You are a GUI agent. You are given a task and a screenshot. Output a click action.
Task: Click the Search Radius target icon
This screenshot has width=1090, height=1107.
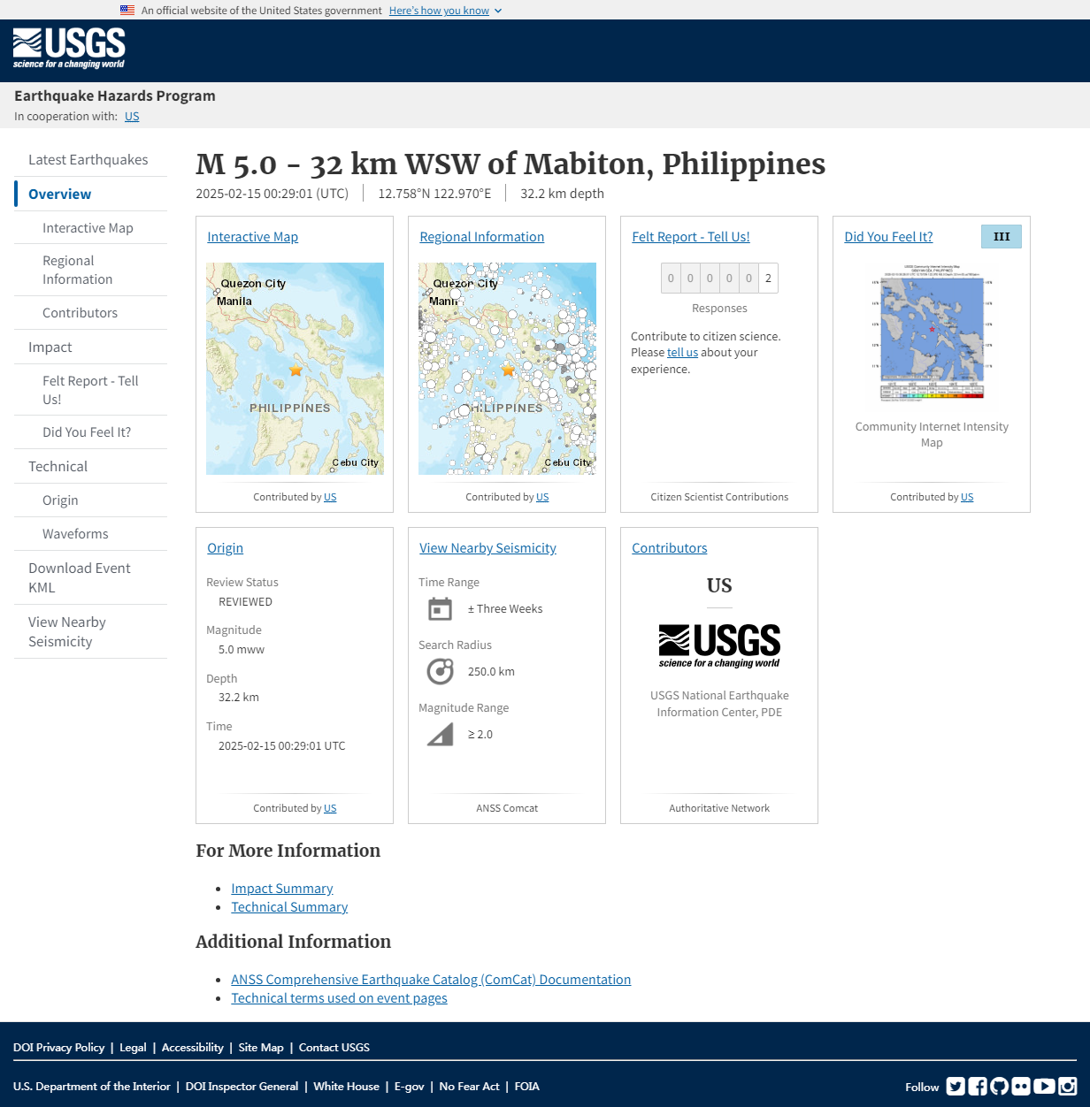440,672
